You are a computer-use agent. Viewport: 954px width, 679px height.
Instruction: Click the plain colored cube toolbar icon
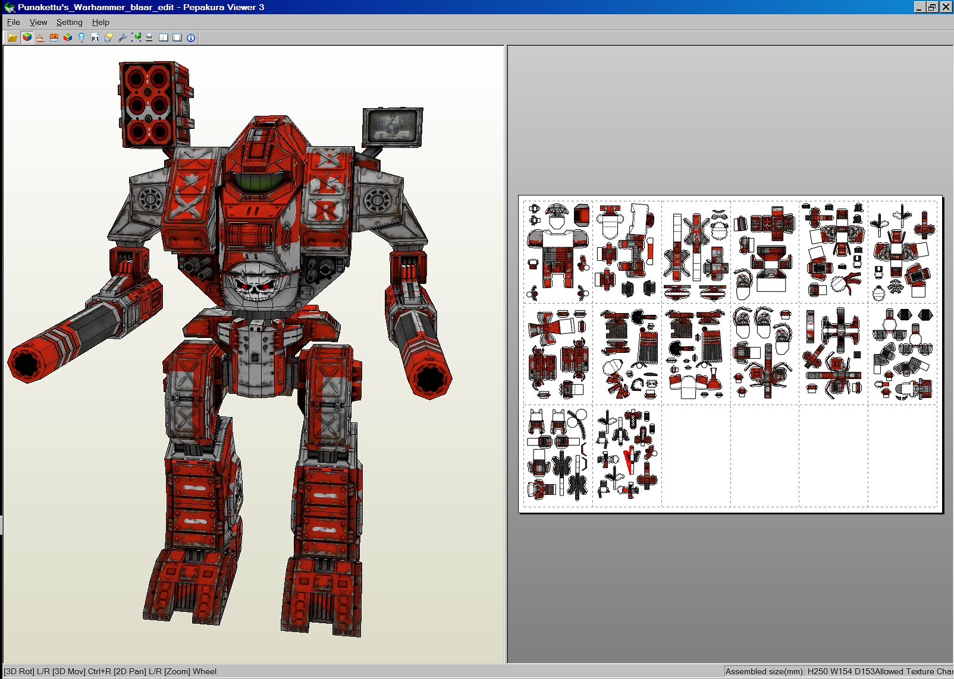(x=68, y=37)
